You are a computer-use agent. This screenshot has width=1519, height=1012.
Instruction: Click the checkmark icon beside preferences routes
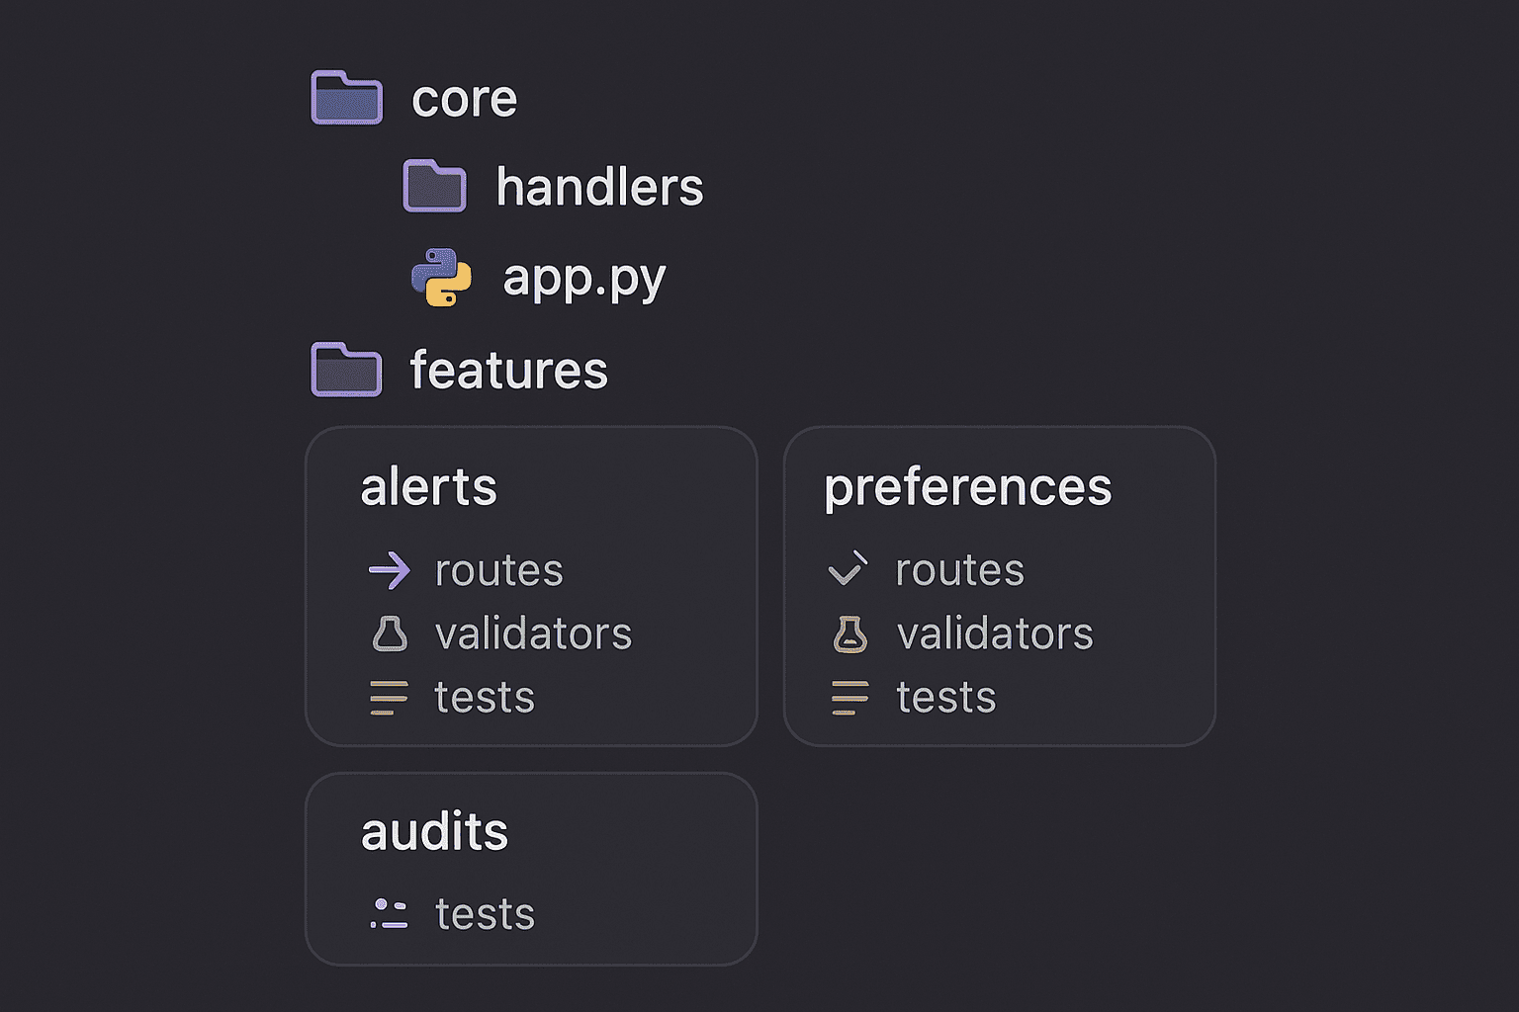point(848,568)
